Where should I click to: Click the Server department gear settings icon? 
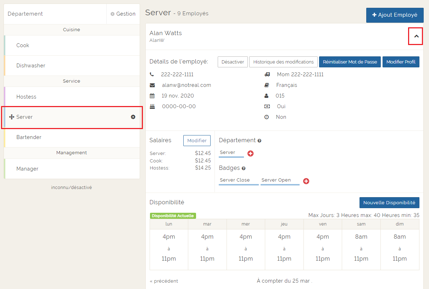point(133,117)
